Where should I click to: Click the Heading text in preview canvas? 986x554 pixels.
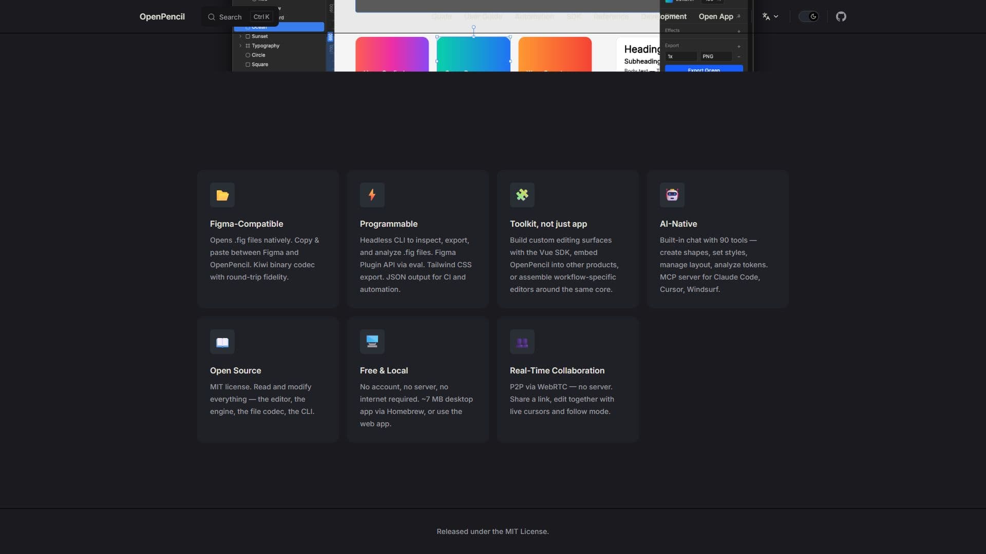click(641, 49)
